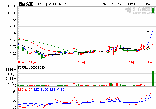The height and width of the screenshot is (109, 156).
Task: Select the 30PMA legend label
Action: pyautogui.click(x=145, y=4)
